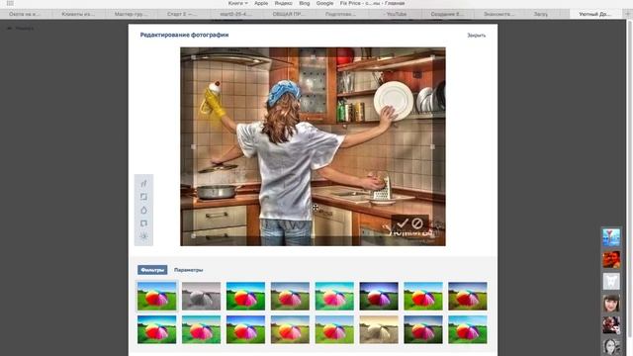The height and width of the screenshot is (356, 633).
Task: Select the auto-correction sun tool
Action: (143, 236)
